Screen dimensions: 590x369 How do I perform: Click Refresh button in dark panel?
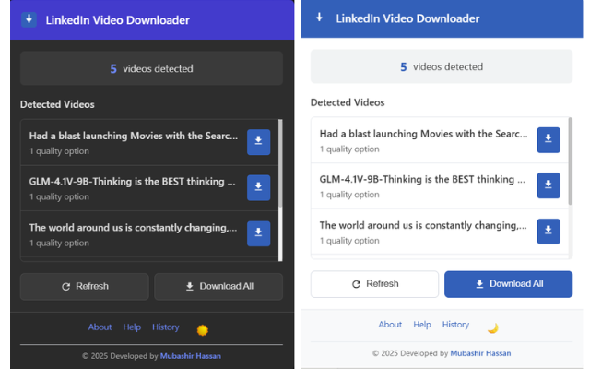tap(85, 287)
